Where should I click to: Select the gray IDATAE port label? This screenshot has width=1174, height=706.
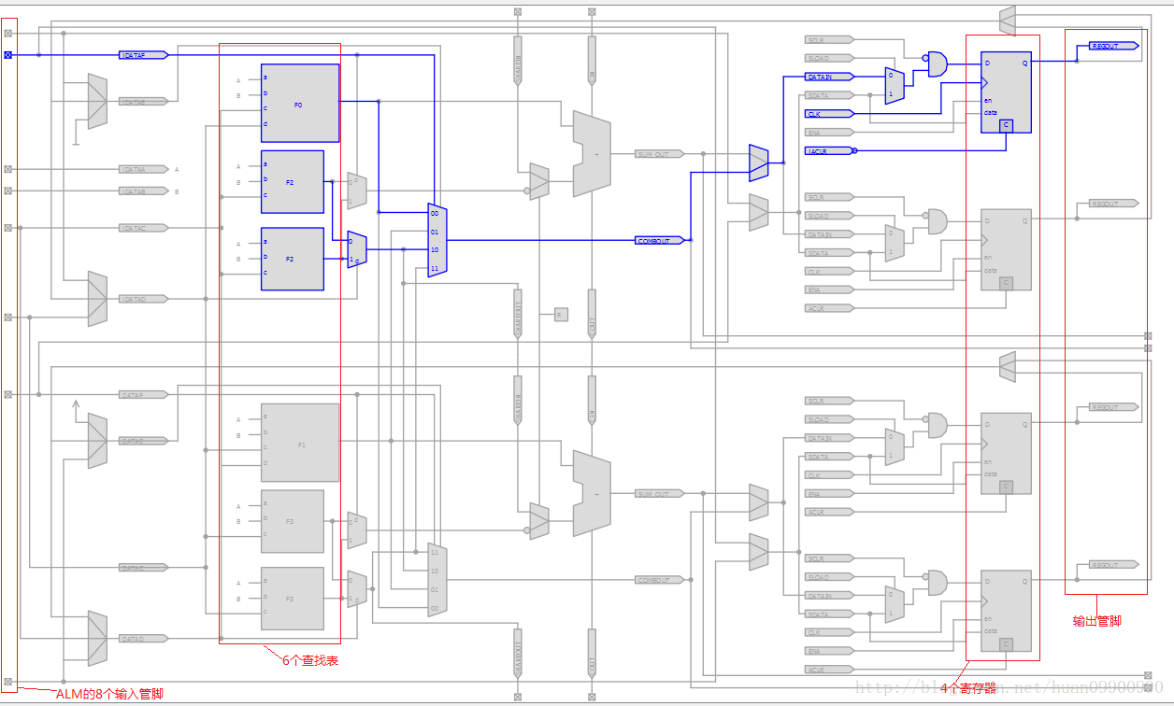[144, 101]
